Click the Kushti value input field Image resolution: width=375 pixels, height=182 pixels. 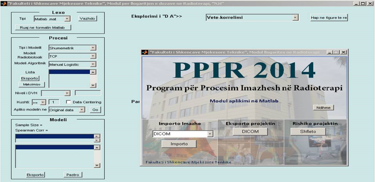[x=55, y=102]
